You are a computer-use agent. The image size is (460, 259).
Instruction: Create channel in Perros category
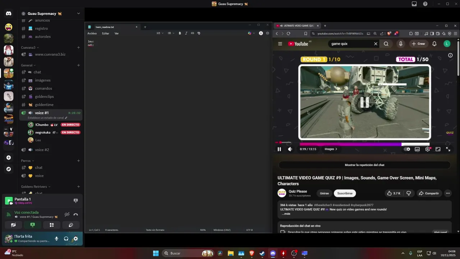pos(78,161)
